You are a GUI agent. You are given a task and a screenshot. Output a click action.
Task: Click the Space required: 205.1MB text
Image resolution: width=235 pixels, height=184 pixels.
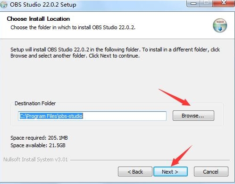point(39,138)
